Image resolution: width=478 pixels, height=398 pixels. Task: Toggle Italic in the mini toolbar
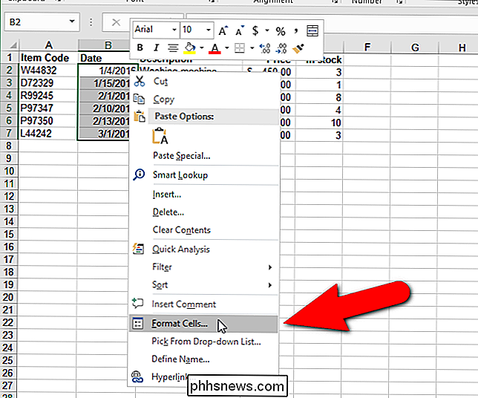[156, 49]
